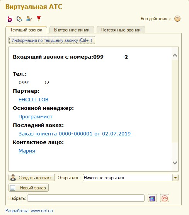Viewport: 189px width, 215px height.
Task: Click the phone handset with person icon
Action: point(19,19)
